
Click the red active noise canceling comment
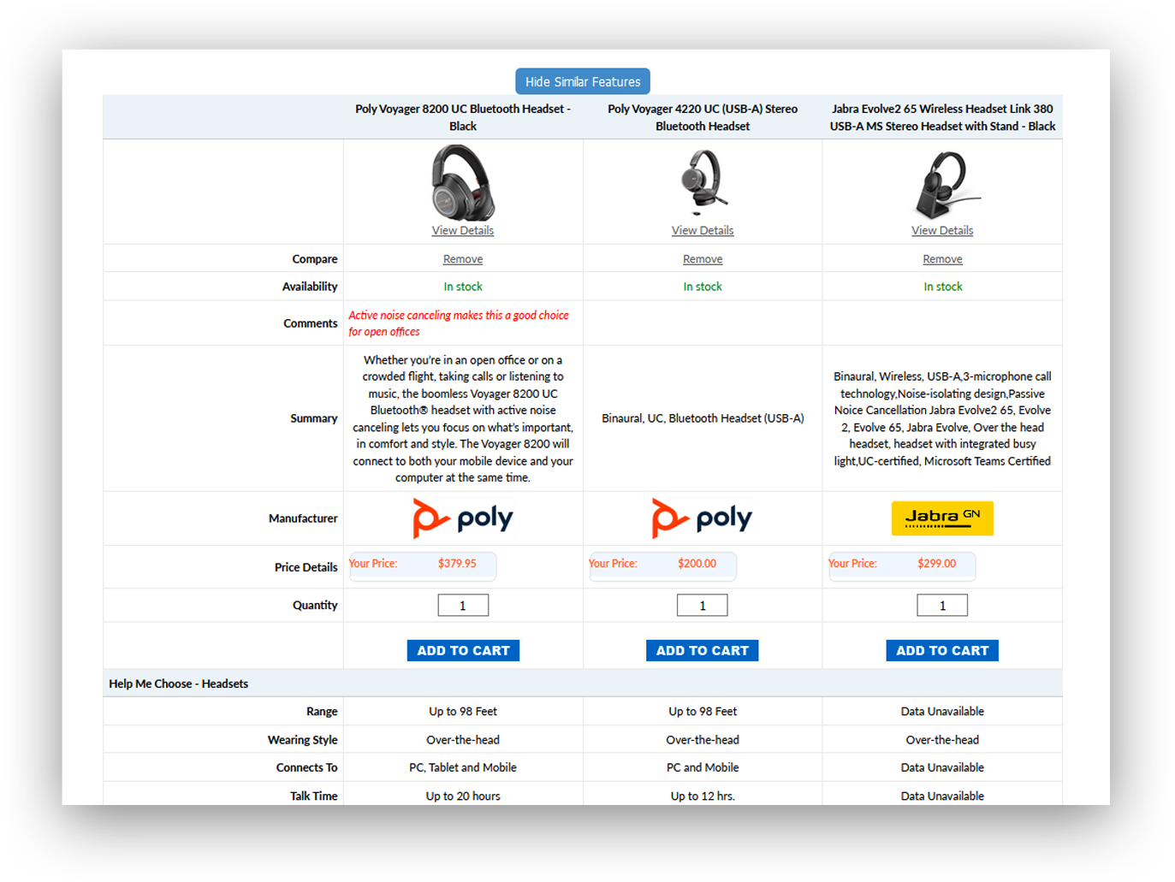click(x=459, y=323)
